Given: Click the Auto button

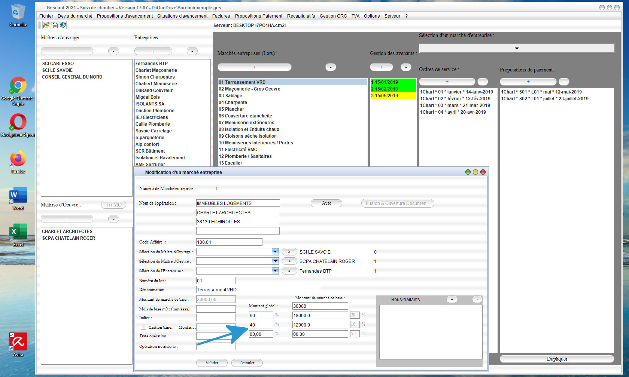Looking at the screenshot, I should point(326,203).
